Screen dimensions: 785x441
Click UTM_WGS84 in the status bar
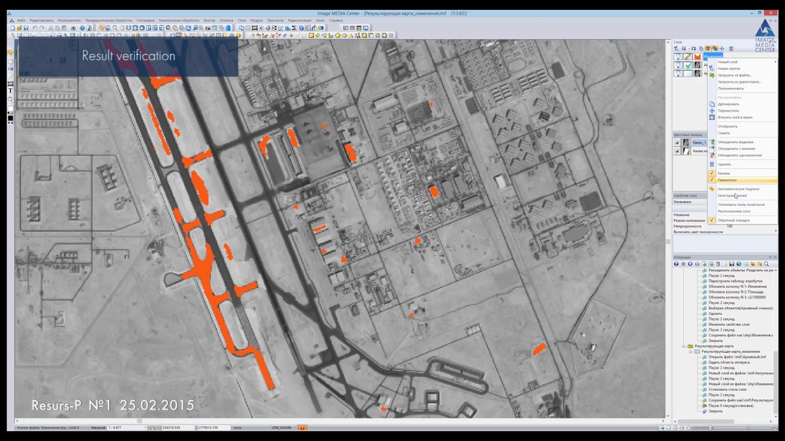click(280, 428)
